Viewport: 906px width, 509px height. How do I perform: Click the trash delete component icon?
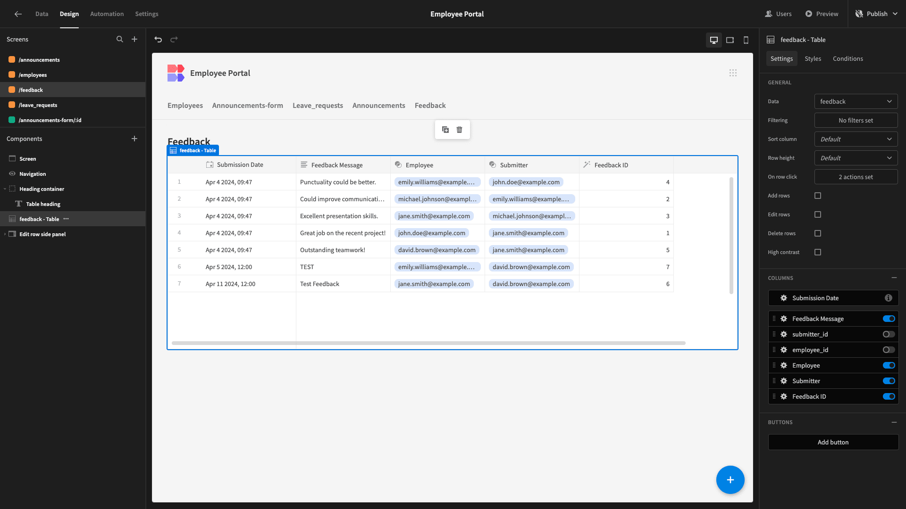460,130
